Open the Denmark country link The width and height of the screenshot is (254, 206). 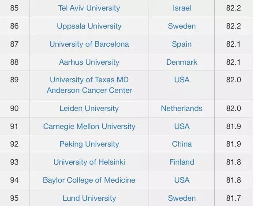click(x=182, y=62)
